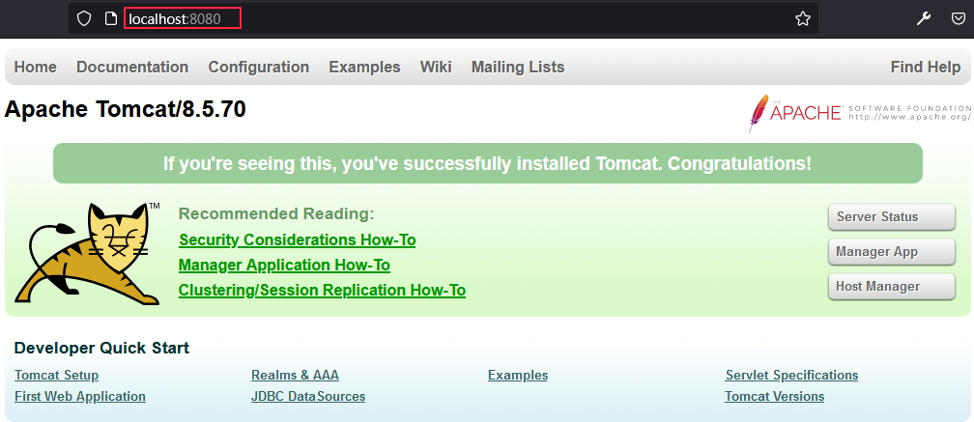Viewport: 974px width, 422px height.
Task: Open Manager Application How-To link
Action: [x=284, y=265]
